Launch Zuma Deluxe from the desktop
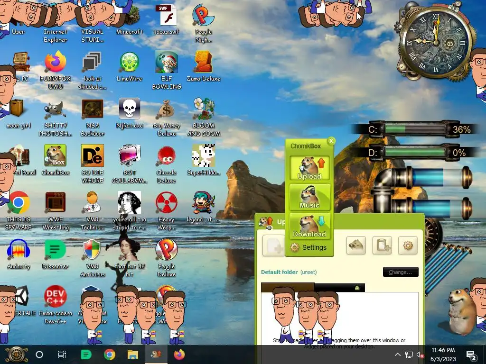Image resolution: width=486 pixels, height=364 pixels. coord(203,65)
